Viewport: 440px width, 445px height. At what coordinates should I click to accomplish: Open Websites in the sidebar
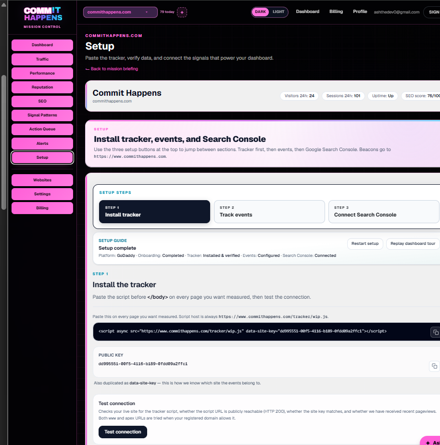point(42,180)
